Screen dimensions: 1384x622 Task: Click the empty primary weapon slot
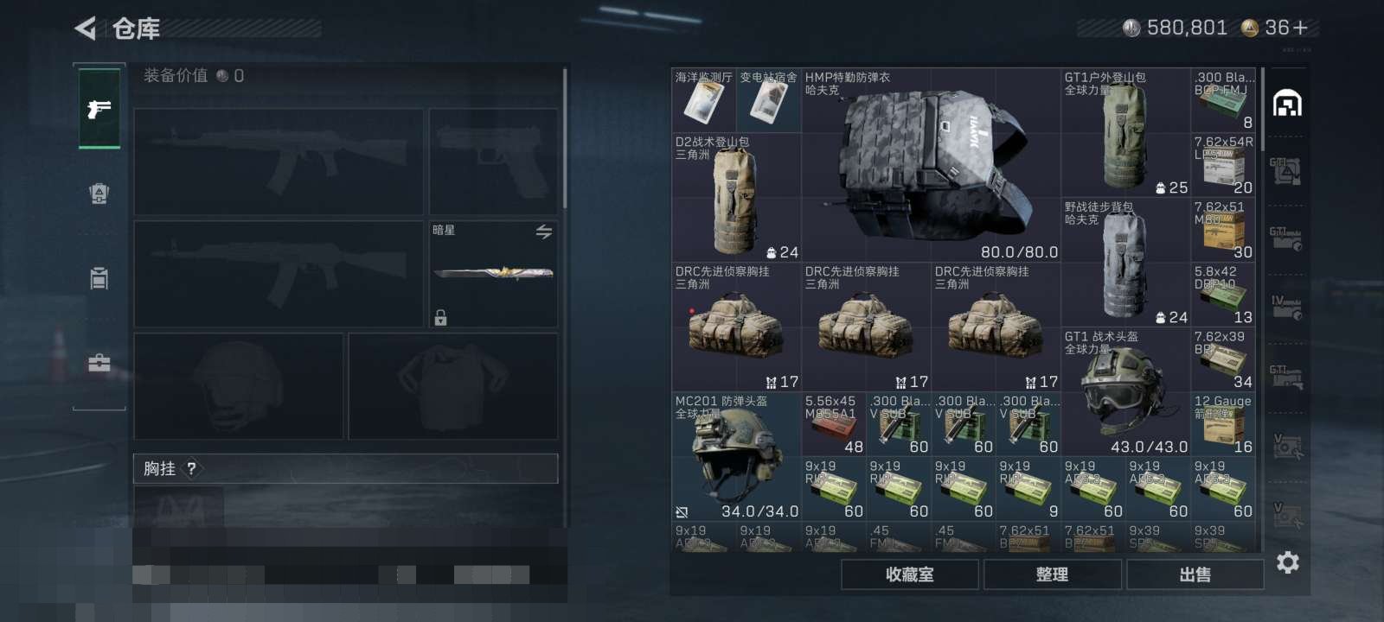(279, 162)
